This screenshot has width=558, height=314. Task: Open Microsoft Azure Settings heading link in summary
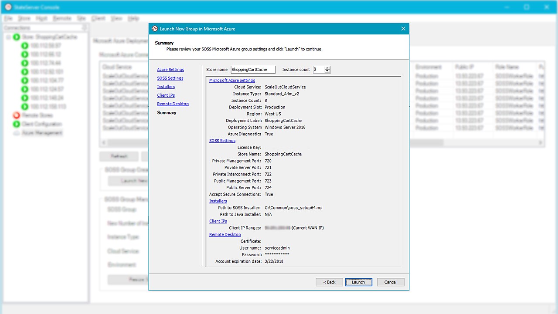[x=232, y=81]
